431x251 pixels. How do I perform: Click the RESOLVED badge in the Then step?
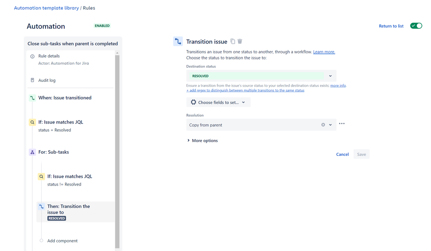[57, 218]
